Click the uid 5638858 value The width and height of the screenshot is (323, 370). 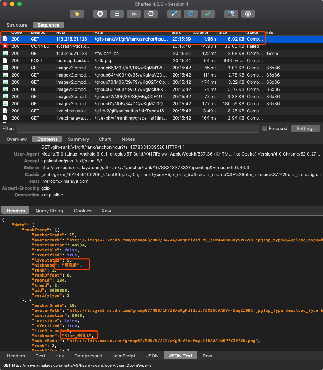[x=58, y=290]
